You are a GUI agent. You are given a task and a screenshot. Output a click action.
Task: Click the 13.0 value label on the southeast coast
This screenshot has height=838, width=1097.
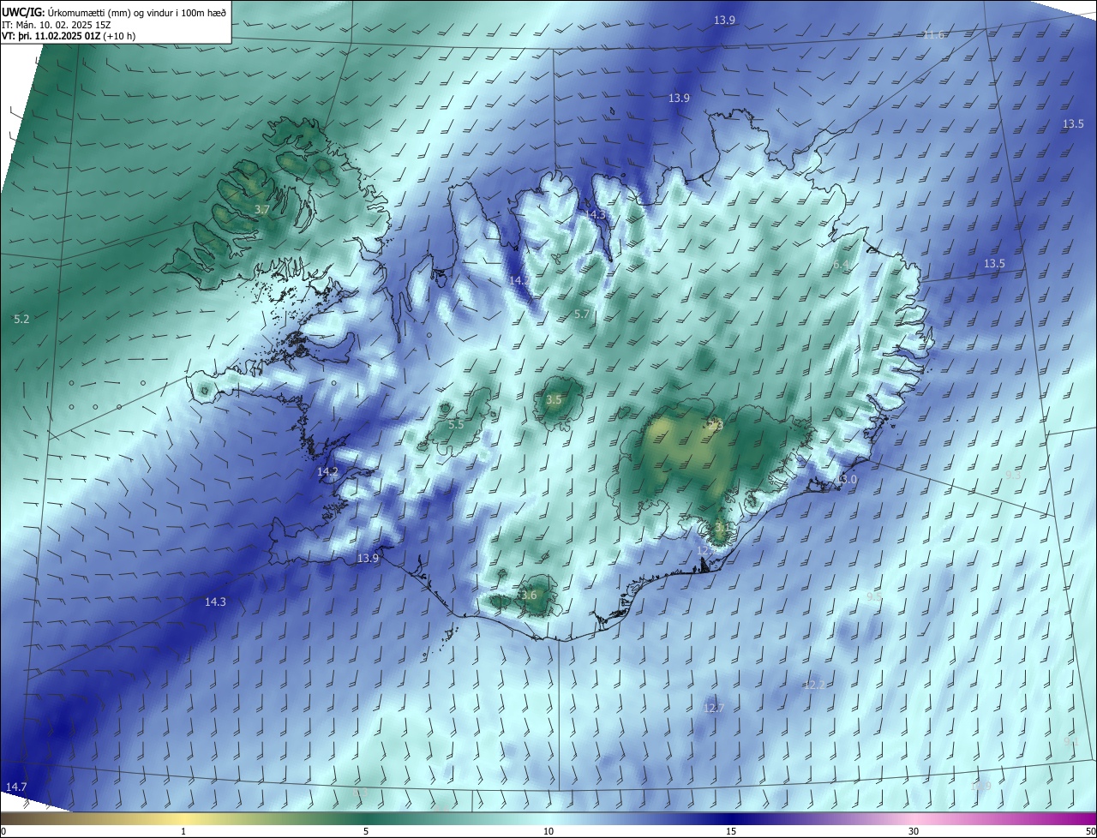[846, 480]
